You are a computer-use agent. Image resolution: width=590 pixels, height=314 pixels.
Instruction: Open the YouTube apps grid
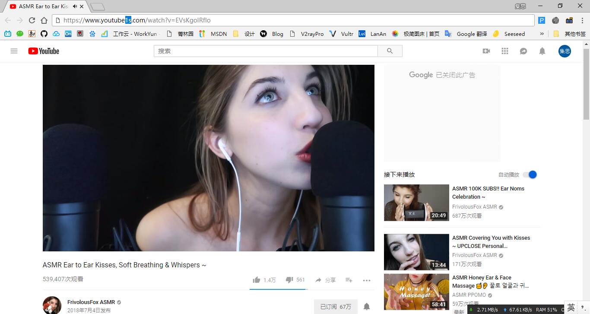point(505,51)
